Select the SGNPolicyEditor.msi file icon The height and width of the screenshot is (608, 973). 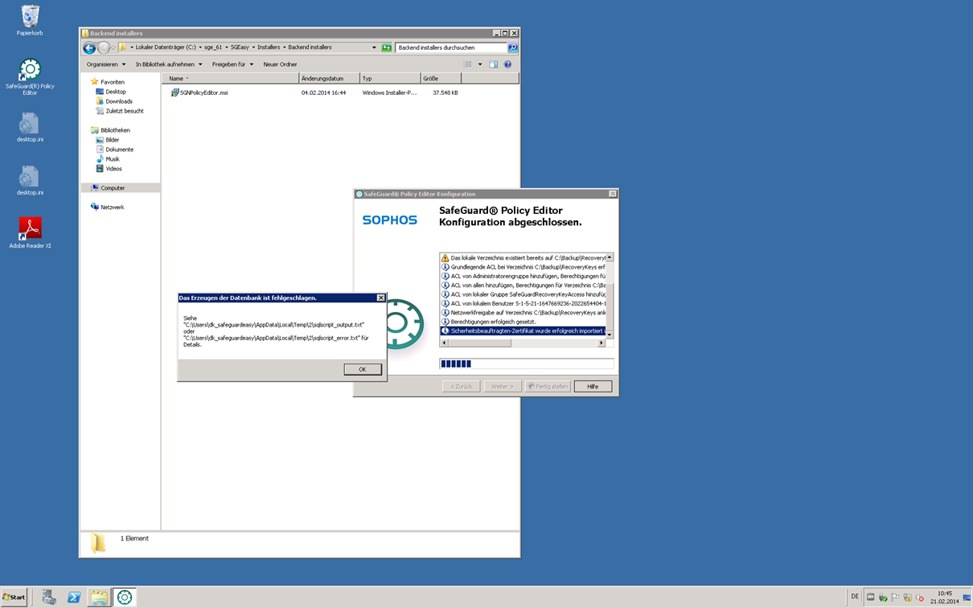tap(174, 92)
